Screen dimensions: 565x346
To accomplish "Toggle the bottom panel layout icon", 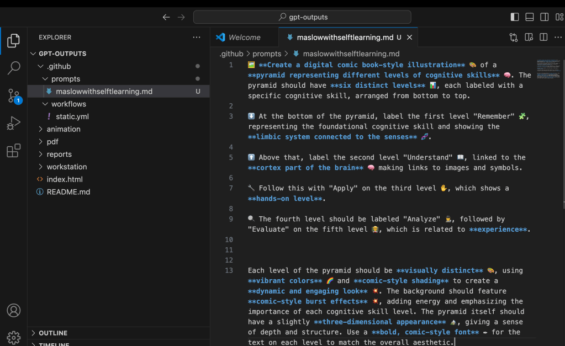I will [529, 17].
